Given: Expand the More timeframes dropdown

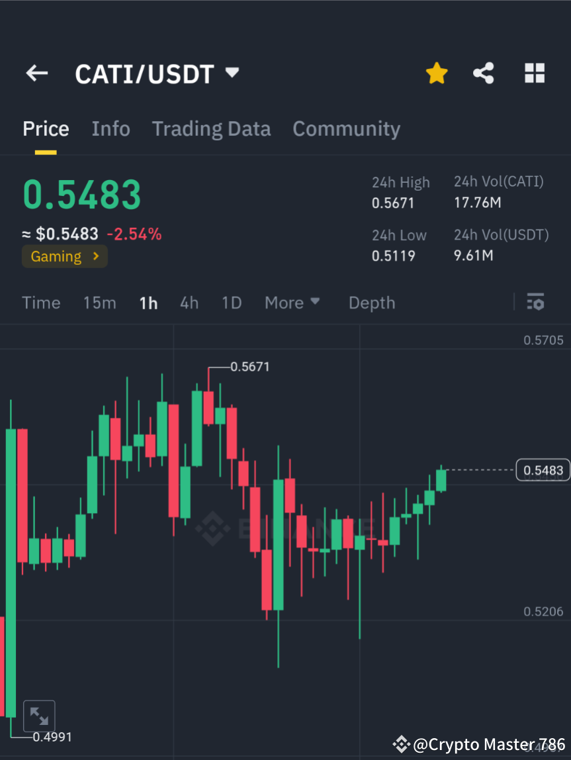Looking at the screenshot, I should 292,303.
